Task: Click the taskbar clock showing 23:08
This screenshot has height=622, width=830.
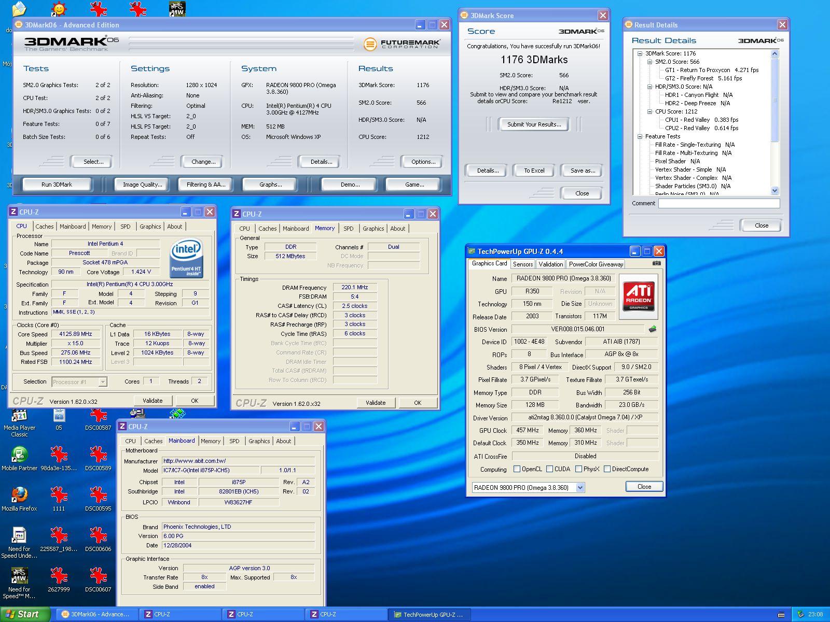Action: pos(815,615)
